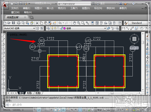
Task: Open the Help question mark icon
Action: coord(120,23)
